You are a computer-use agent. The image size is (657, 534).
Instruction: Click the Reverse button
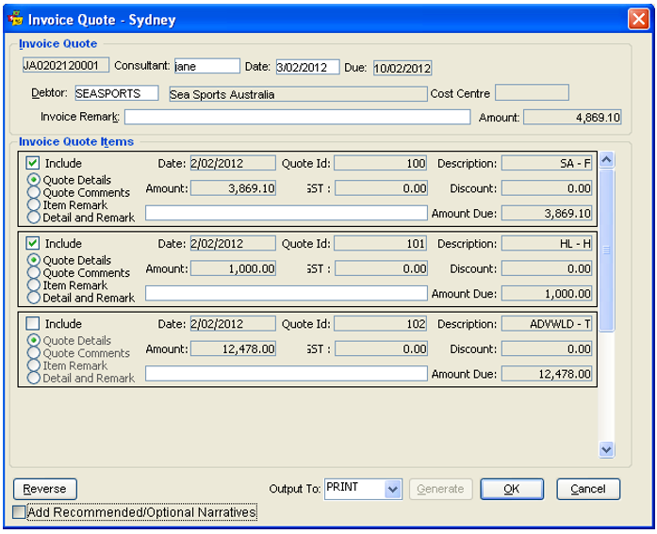click(45, 489)
